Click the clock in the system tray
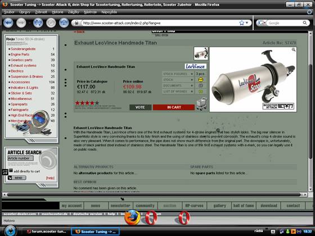Image resolution: width=315 pixels, height=236 pixels. point(307,232)
